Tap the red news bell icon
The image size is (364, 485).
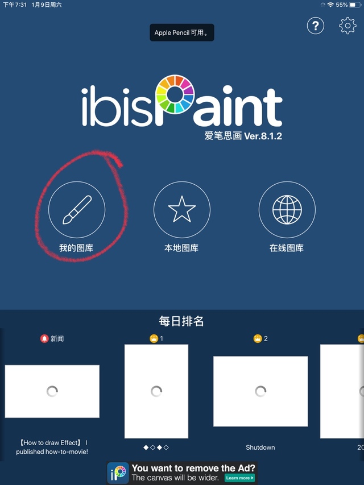click(x=44, y=339)
